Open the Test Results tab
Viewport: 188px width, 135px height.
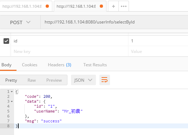(95, 65)
